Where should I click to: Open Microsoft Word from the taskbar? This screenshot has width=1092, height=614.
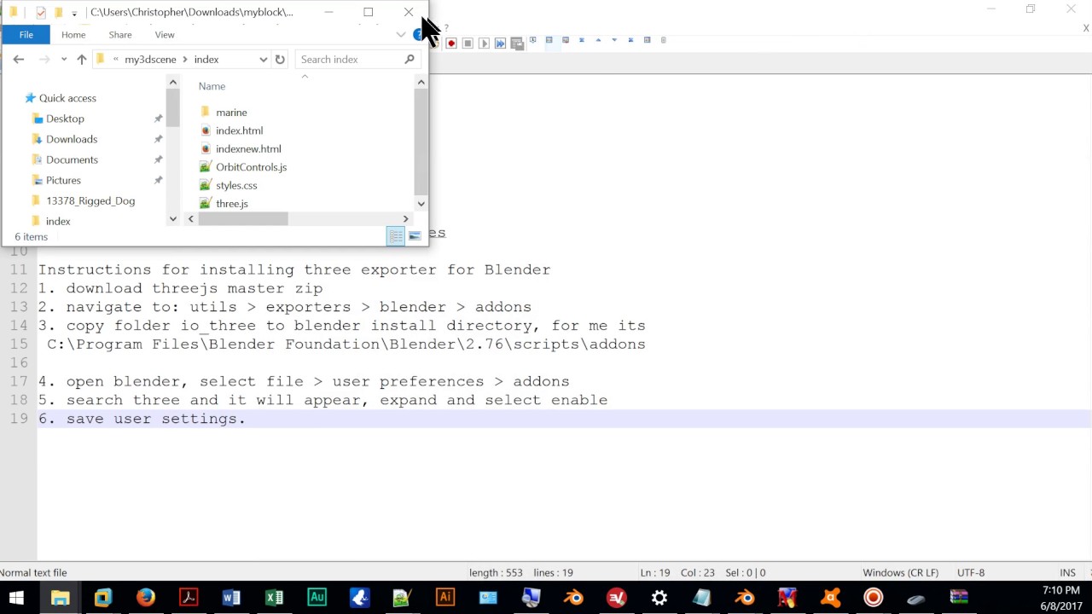tap(231, 597)
